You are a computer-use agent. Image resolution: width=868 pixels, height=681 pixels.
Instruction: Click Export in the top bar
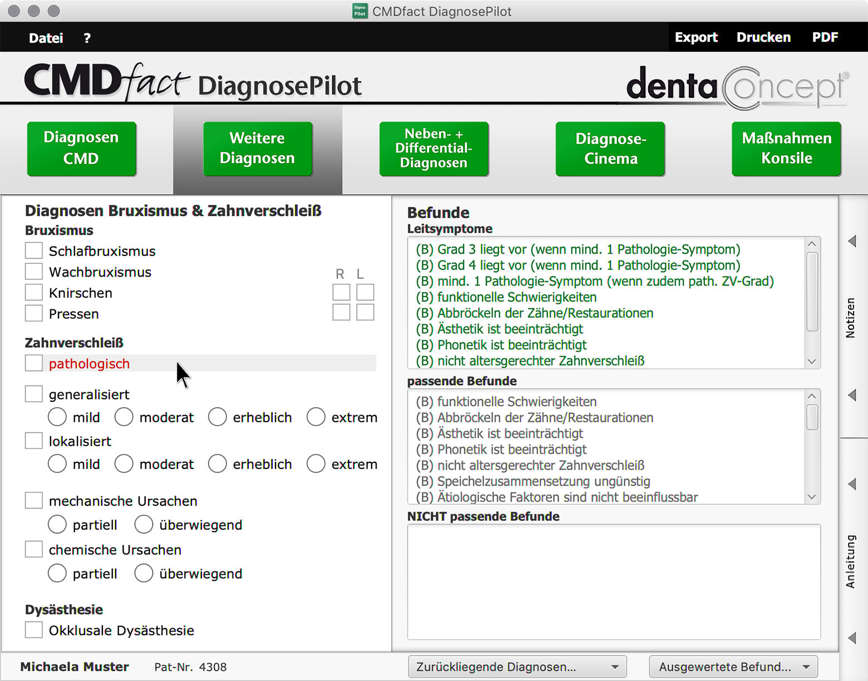click(x=696, y=37)
